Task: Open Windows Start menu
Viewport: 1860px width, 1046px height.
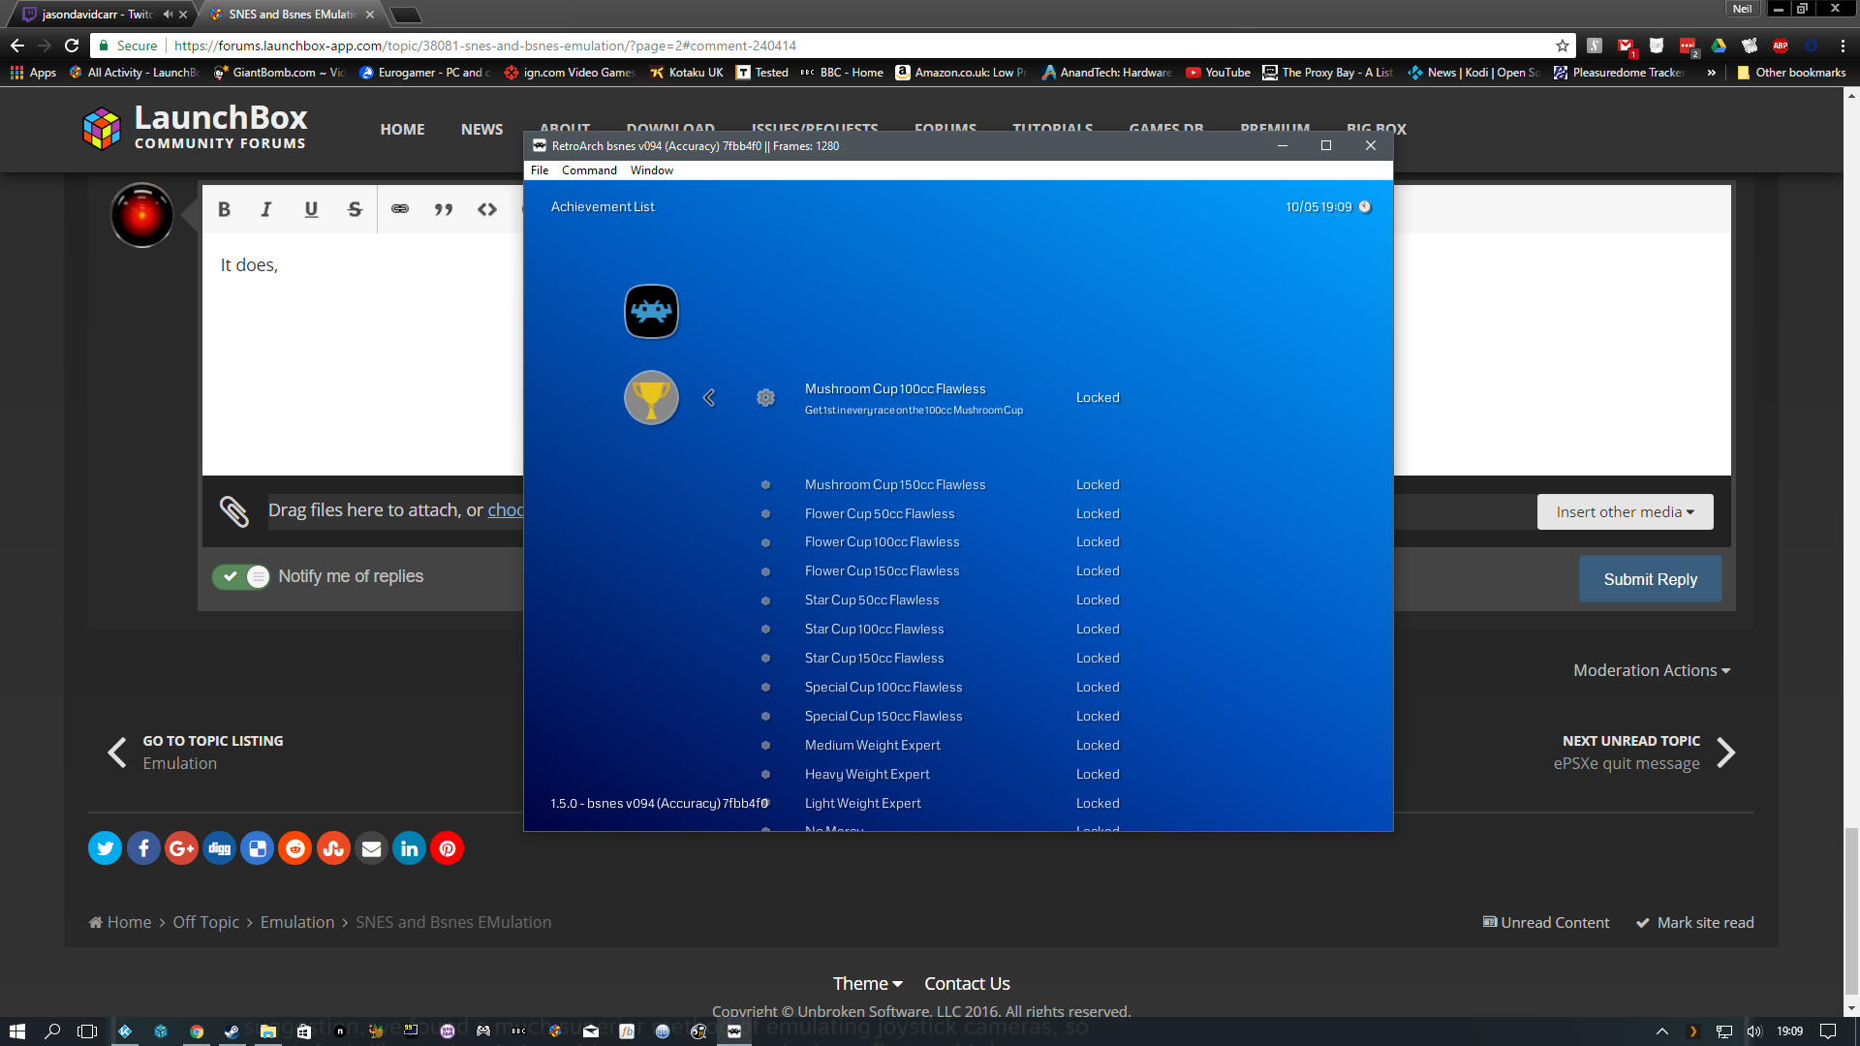Action: (x=16, y=1031)
